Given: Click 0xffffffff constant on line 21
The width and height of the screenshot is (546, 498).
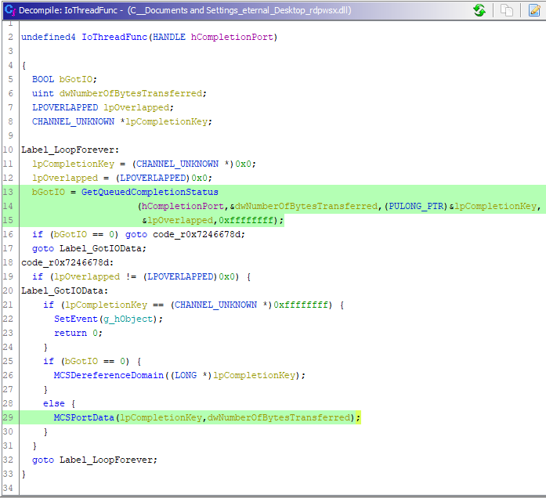Looking at the screenshot, I should pos(301,305).
